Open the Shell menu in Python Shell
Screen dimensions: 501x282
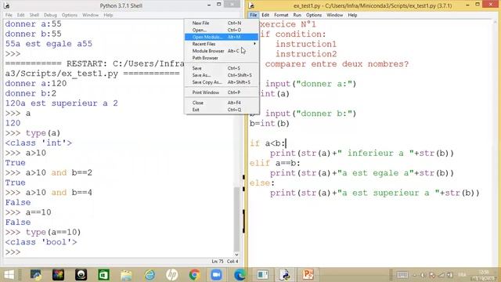pyautogui.click(x=34, y=15)
